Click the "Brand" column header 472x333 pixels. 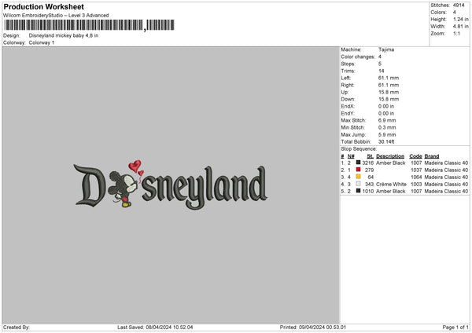click(x=432, y=156)
